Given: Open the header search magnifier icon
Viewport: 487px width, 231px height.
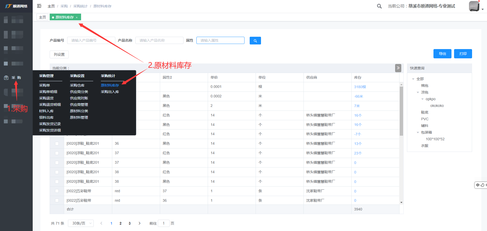Looking at the screenshot, I should click(379, 6).
